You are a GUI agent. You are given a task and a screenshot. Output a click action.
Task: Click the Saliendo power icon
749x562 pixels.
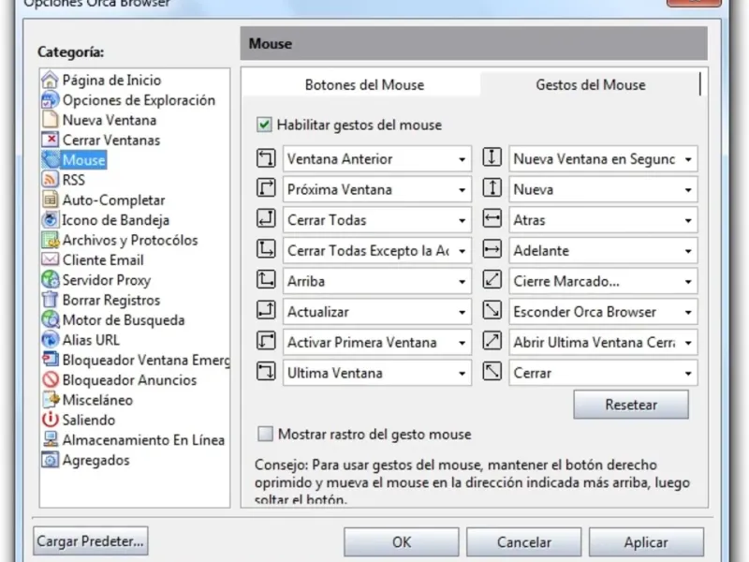click(51, 420)
